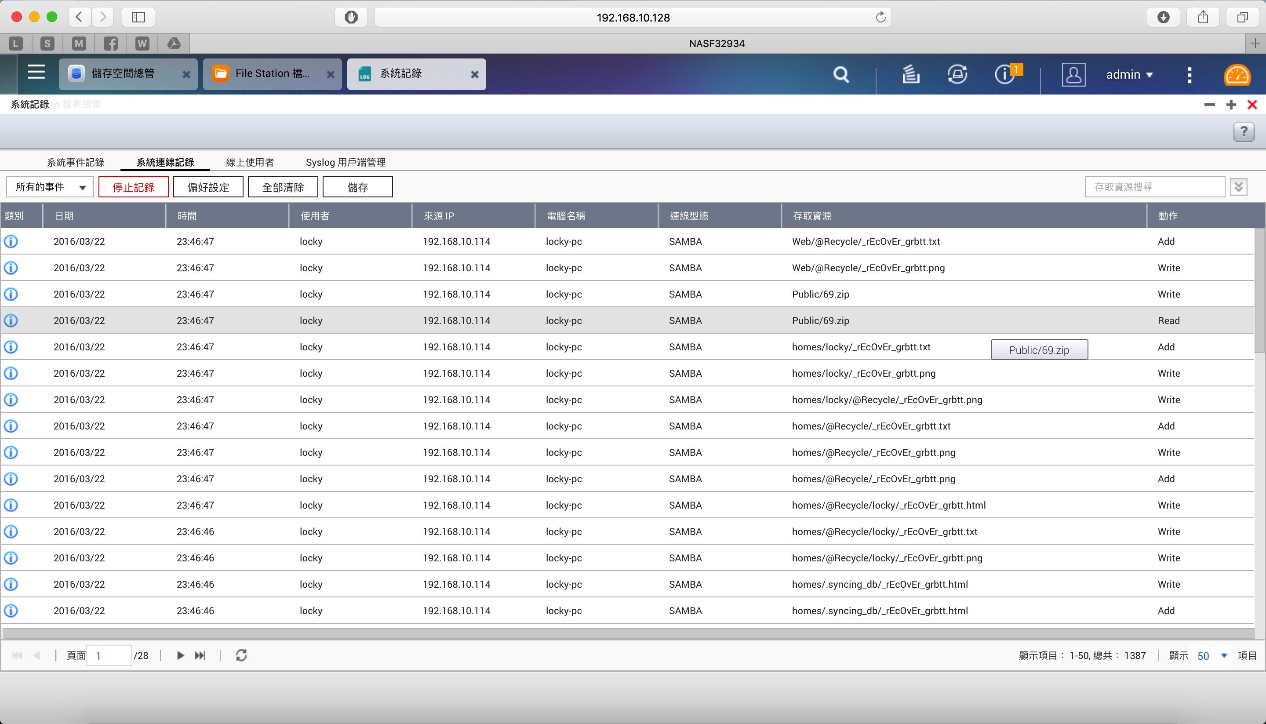Click the help question mark button
The width and height of the screenshot is (1266, 724).
(1244, 132)
